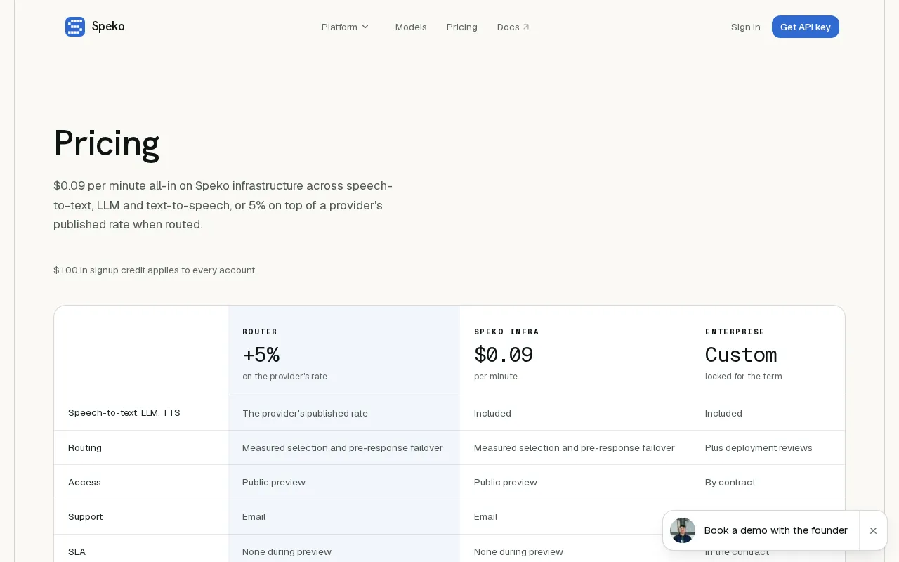Click the $0.09 price figure
899x562 pixels.
point(504,354)
